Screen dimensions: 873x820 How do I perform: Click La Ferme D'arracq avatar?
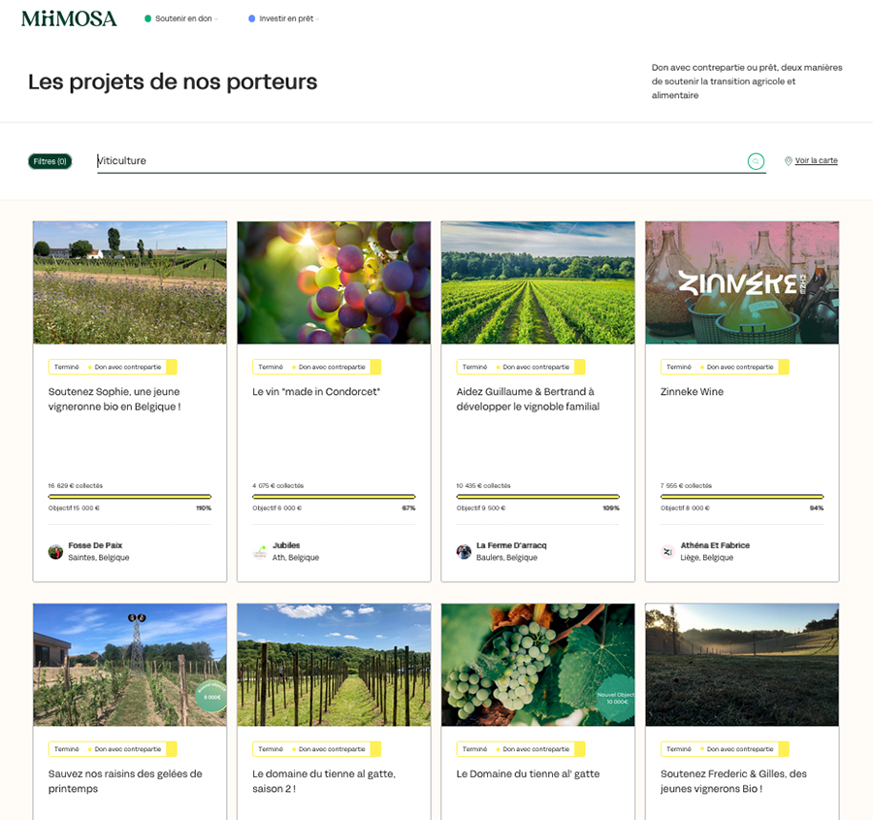(464, 551)
